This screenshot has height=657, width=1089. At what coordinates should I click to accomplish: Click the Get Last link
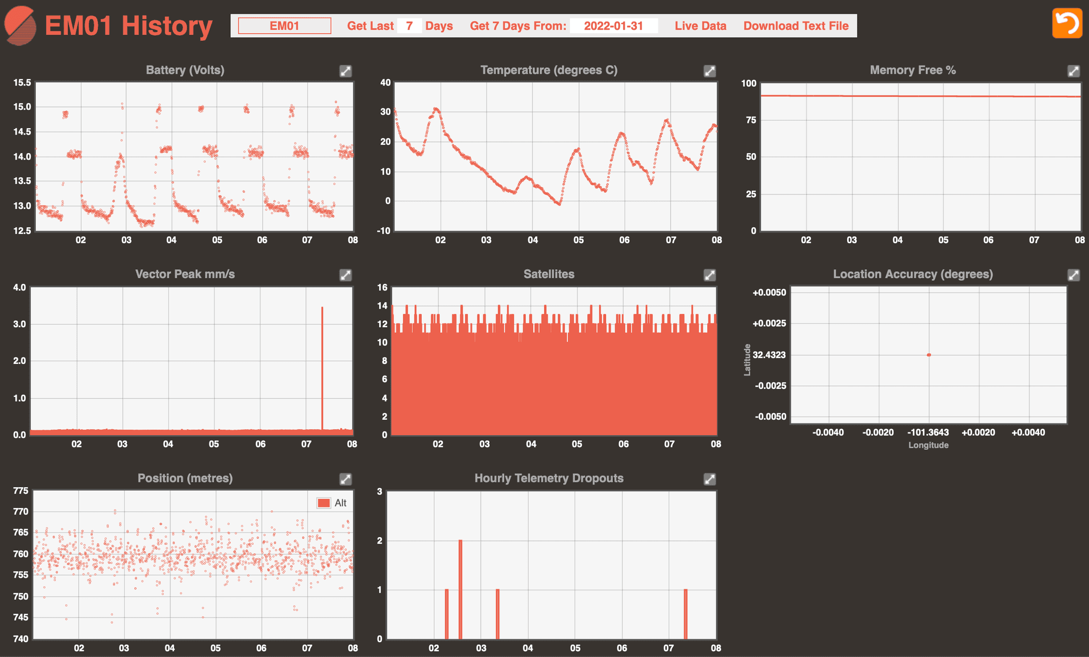coord(370,26)
